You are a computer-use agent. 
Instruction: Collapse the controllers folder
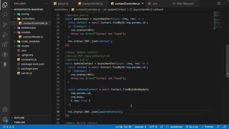point(28,19)
